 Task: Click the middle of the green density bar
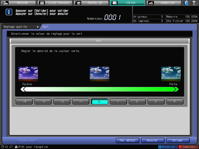tap(100, 89)
